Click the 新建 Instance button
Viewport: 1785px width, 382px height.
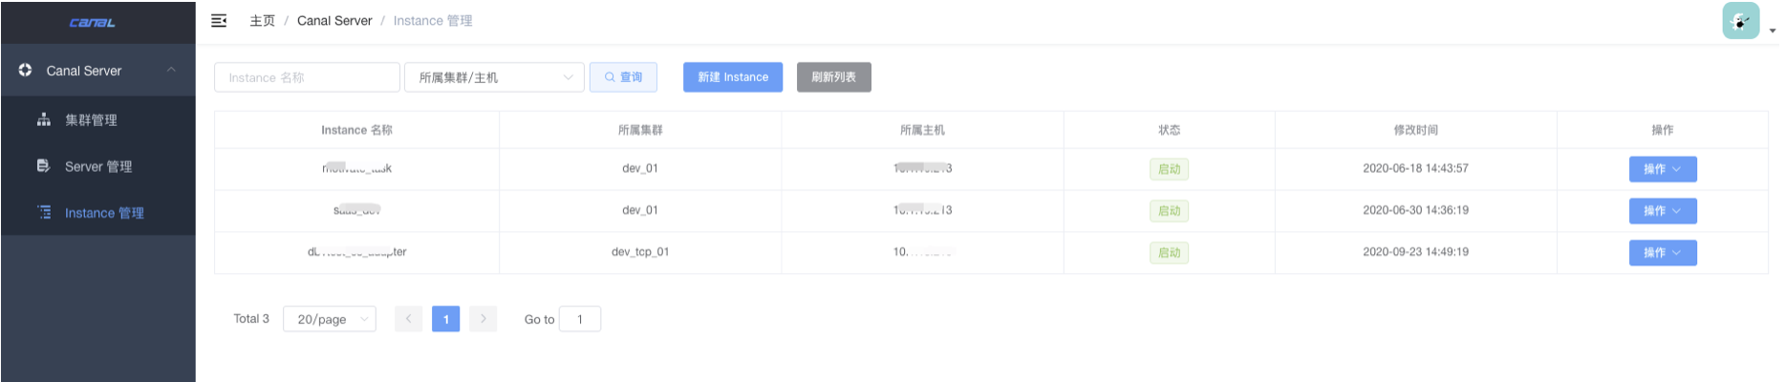(x=733, y=77)
